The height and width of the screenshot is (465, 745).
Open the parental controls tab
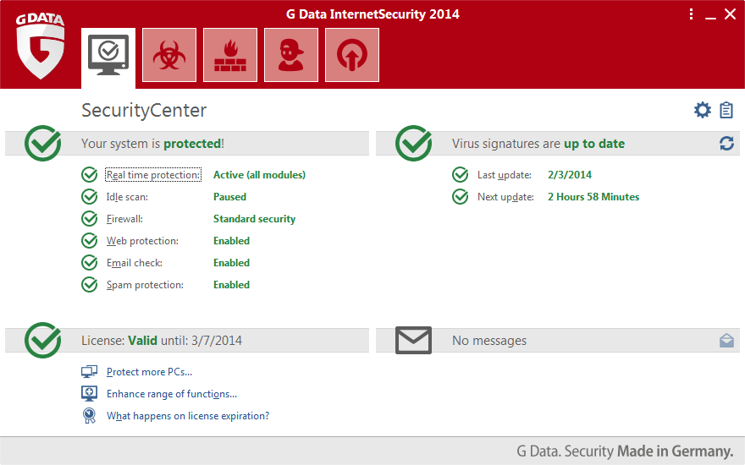pos(291,55)
